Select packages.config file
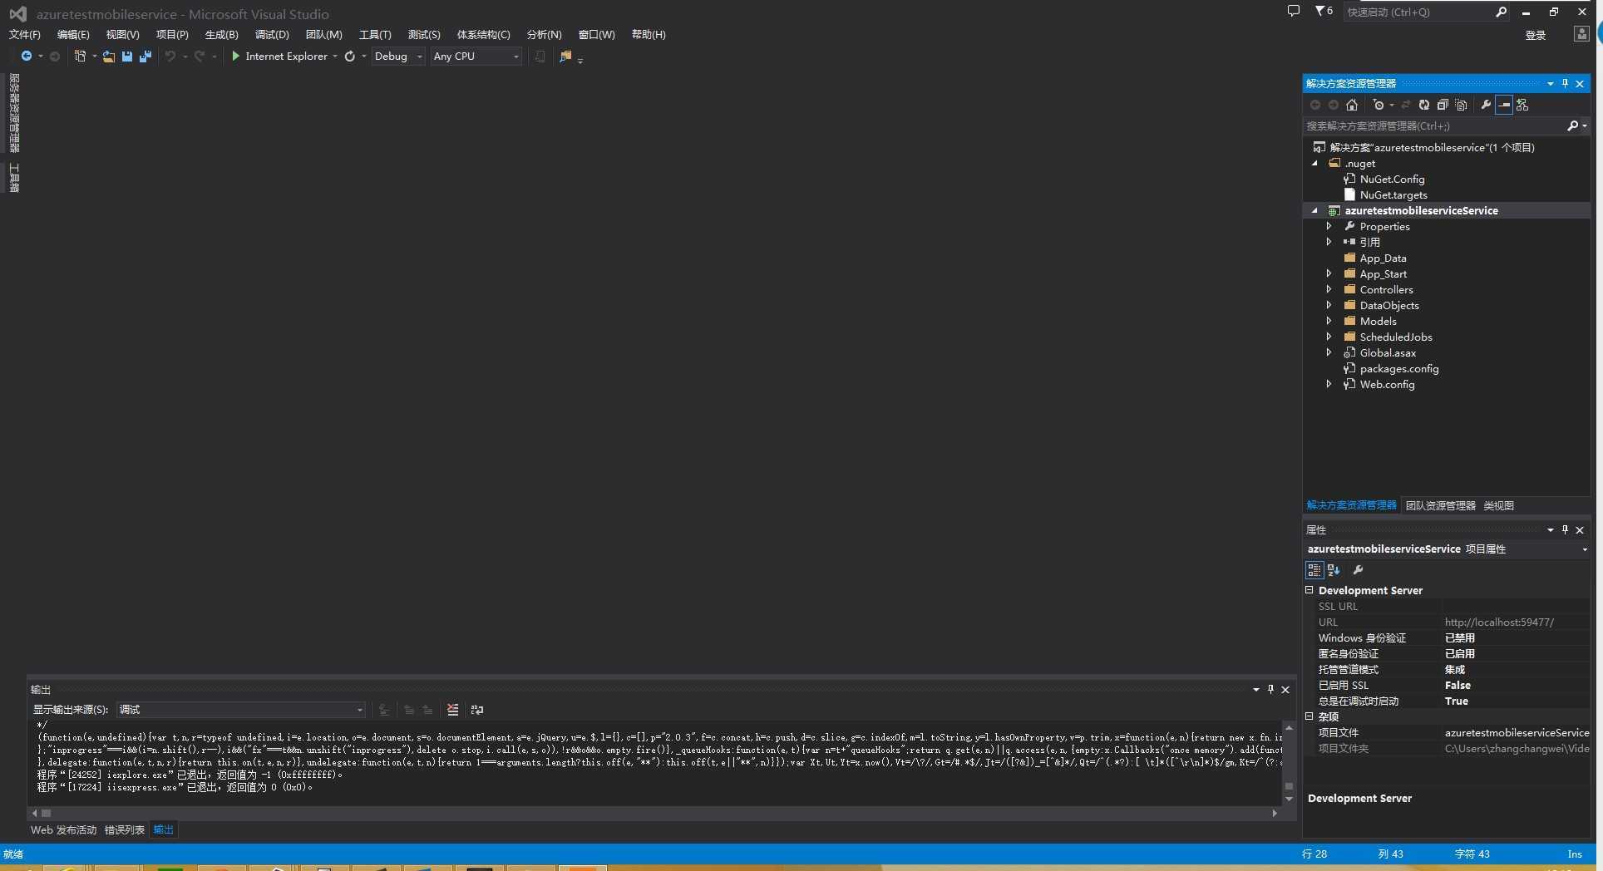Screen dimensions: 1603x871 click(1399, 368)
